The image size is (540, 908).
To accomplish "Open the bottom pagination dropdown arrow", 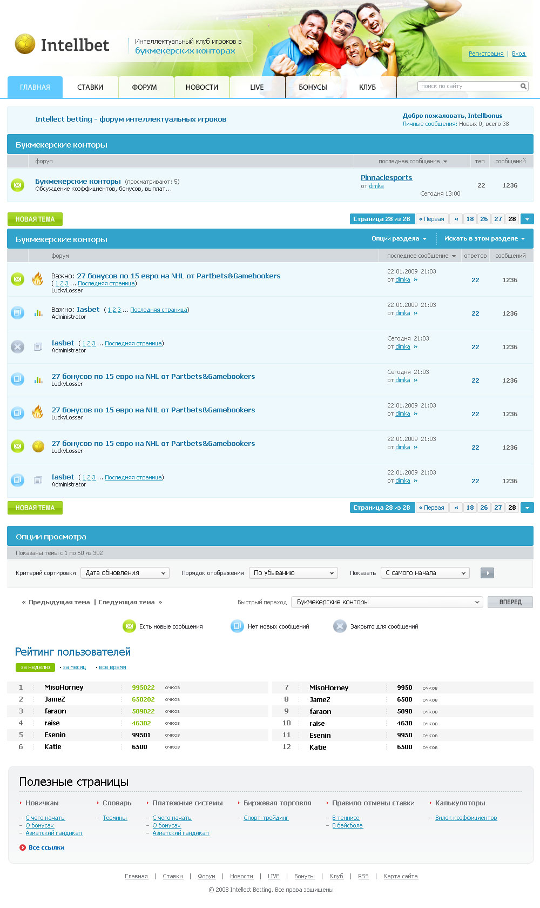I will [527, 508].
